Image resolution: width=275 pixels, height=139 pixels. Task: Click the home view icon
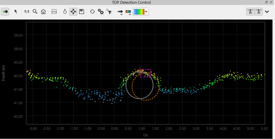tap(43, 12)
